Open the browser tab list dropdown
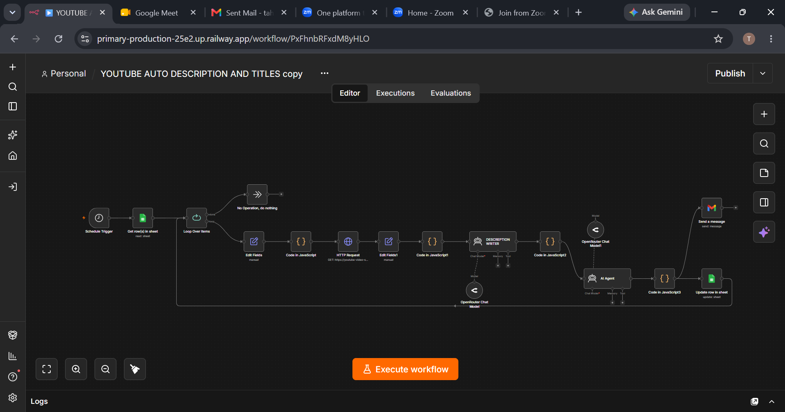 click(12, 13)
